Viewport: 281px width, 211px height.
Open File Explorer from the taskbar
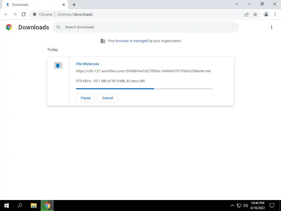(x=33, y=206)
